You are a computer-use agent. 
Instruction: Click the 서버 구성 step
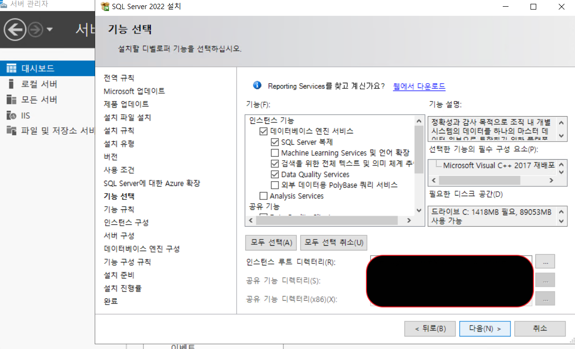(x=119, y=236)
